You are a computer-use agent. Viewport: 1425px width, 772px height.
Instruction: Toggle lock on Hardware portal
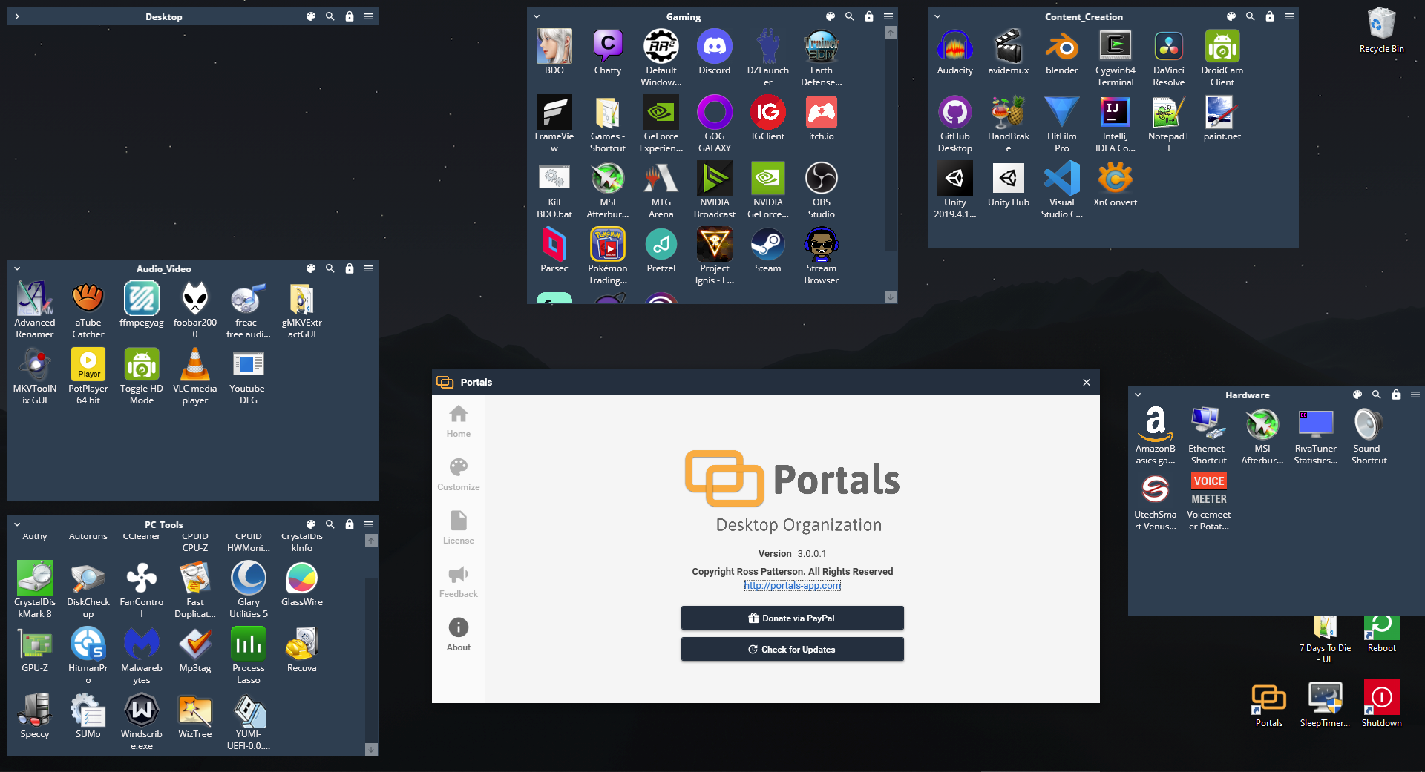point(1396,395)
